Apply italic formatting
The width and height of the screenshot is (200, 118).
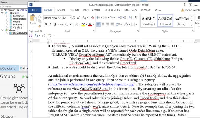tap(50, 24)
